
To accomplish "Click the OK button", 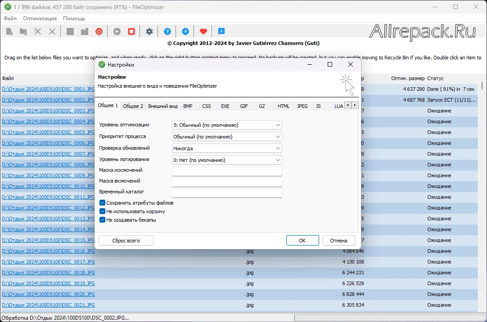I will coord(302,241).
